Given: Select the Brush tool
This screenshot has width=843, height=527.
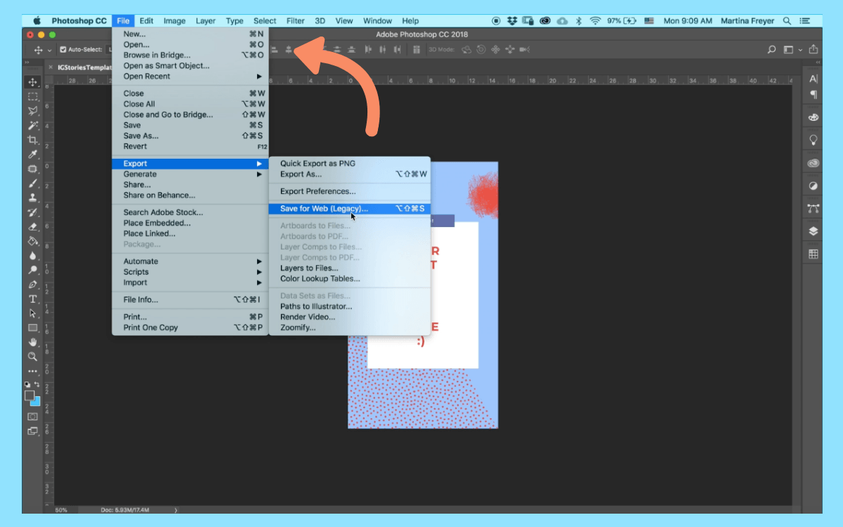Looking at the screenshot, I should 32,183.
